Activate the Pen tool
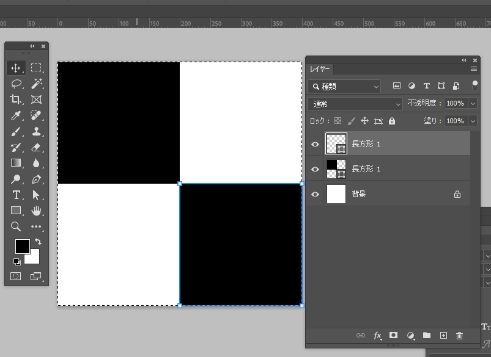The height and width of the screenshot is (357, 491). pos(36,179)
